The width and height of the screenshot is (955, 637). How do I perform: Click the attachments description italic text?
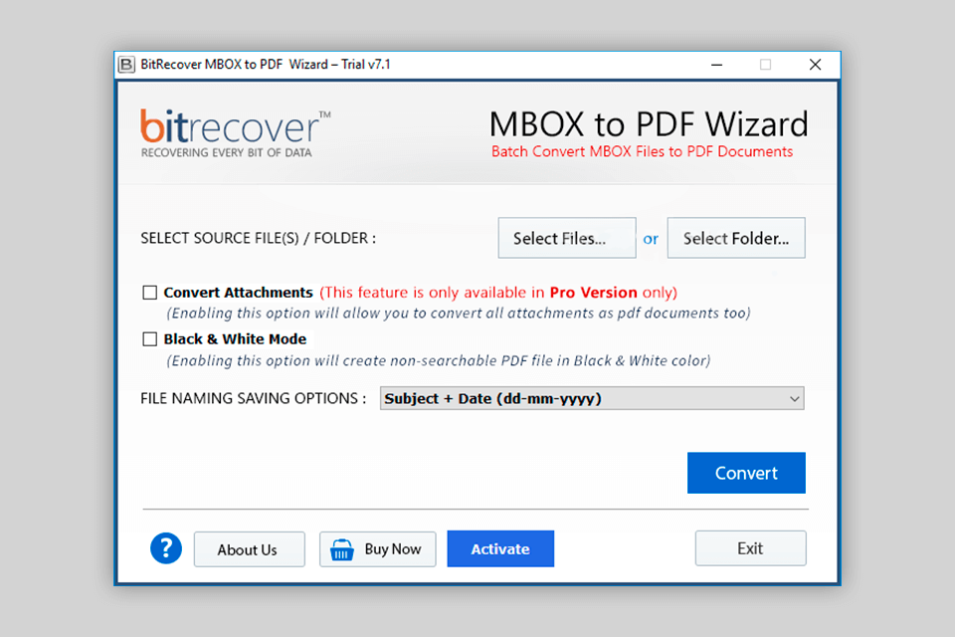[x=459, y=314]
